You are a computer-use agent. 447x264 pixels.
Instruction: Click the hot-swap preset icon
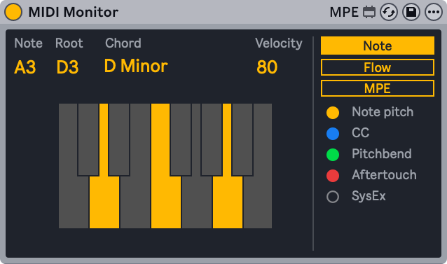[x=389, y=12]
